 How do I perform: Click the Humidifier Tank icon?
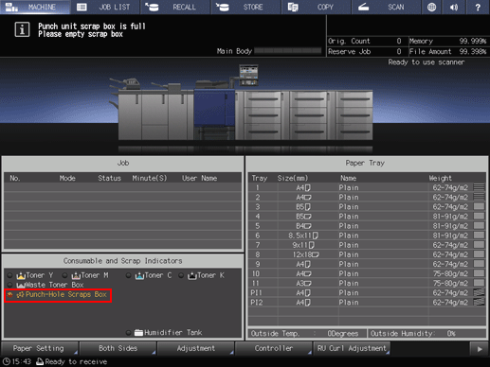pyautogui.click(x=138, y=332)
